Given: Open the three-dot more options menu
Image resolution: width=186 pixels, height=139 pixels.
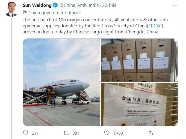Looking at the screenshot, I should tap(175, 5).
